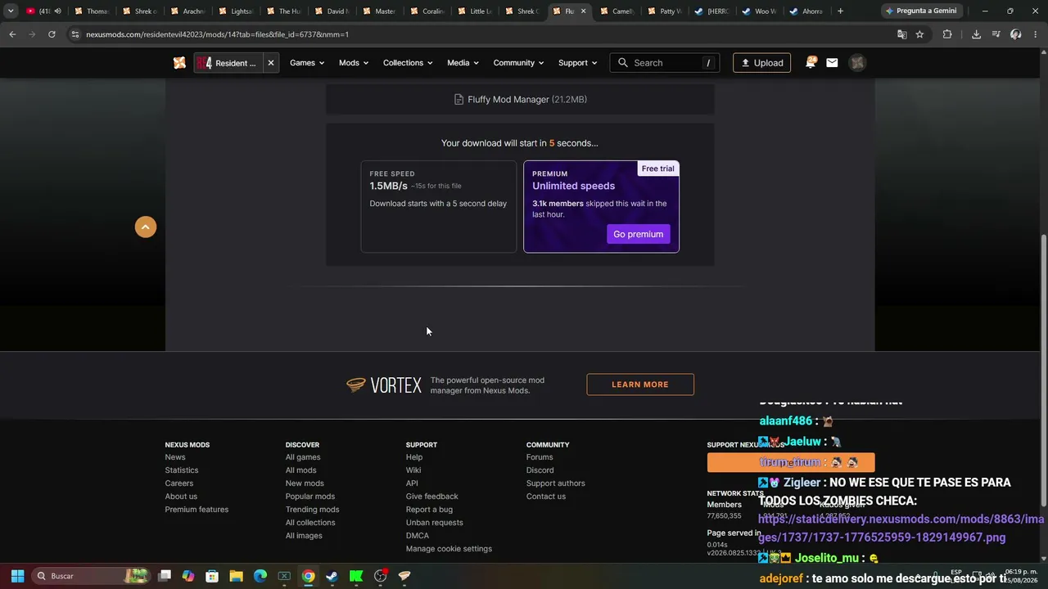Open the green Kick app on the taskbar

(x=356, y=576)
